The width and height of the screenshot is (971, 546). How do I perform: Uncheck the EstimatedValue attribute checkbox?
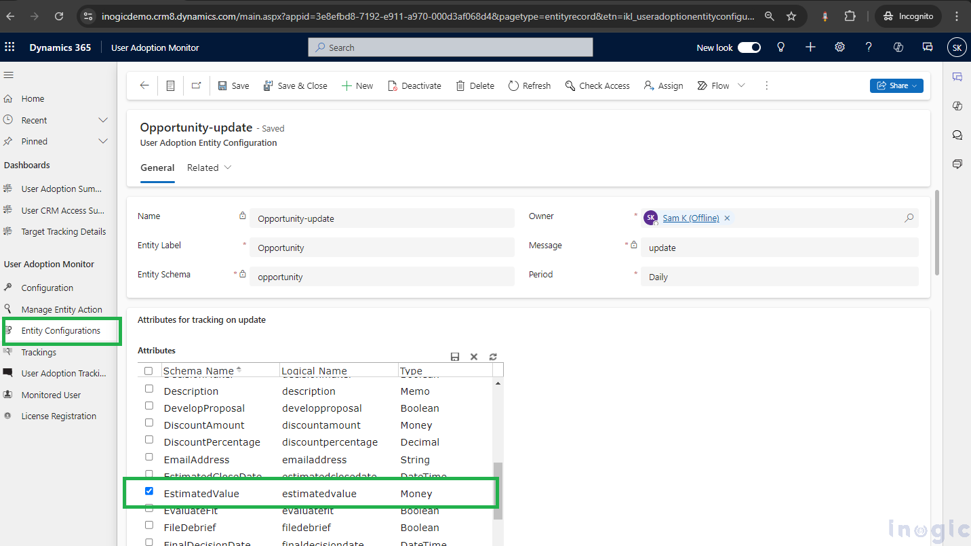149,492
